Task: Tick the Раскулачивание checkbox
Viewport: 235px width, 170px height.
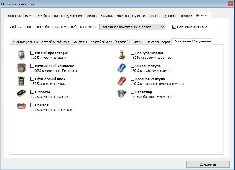Action: (132, 53)
